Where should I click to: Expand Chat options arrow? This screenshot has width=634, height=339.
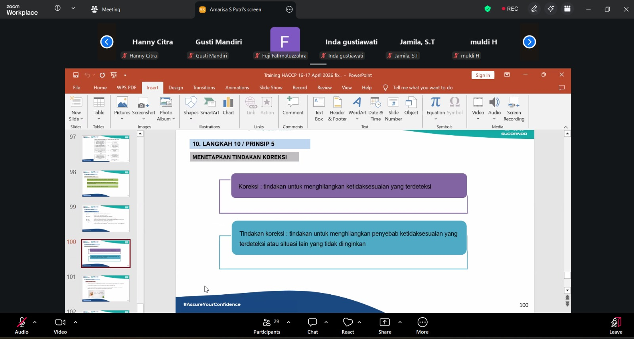coord(326,322)
